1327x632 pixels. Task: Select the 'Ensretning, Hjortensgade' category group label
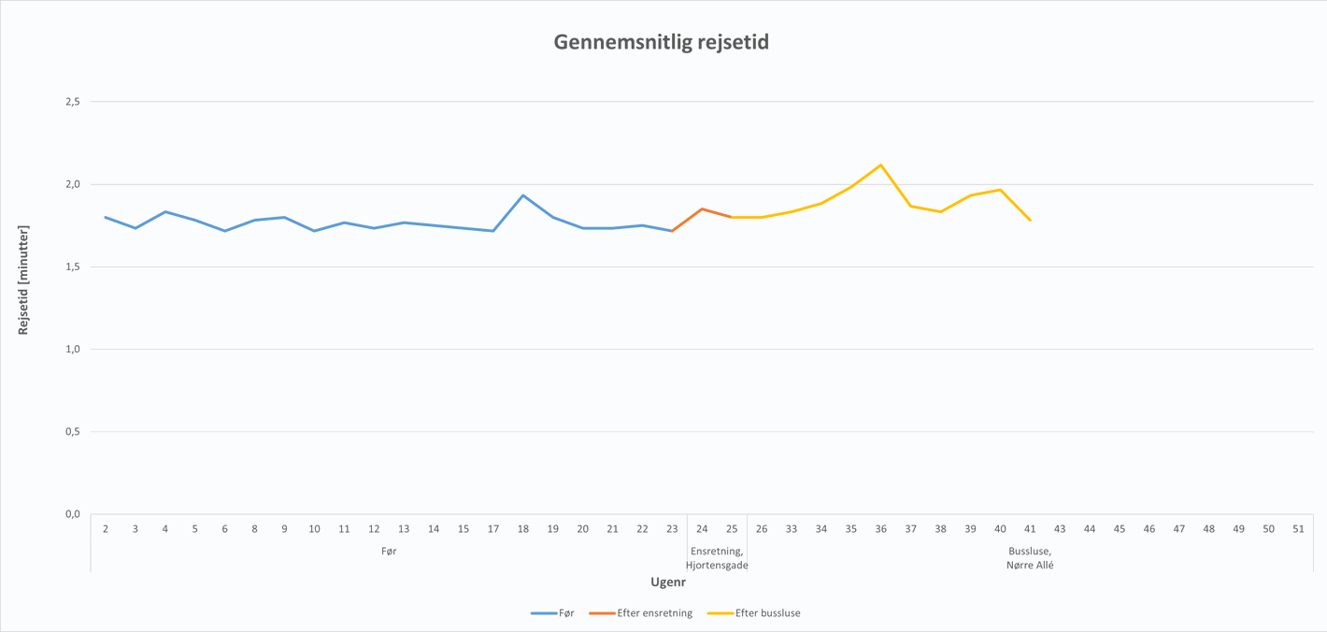pyautogui.click(x=717, y=558)
